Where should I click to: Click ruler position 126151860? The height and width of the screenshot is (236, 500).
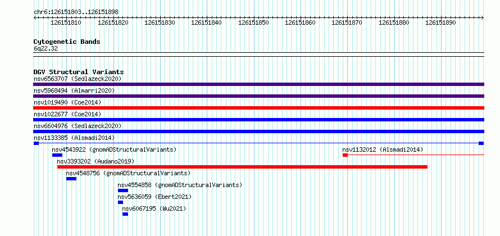pos(301,22)
